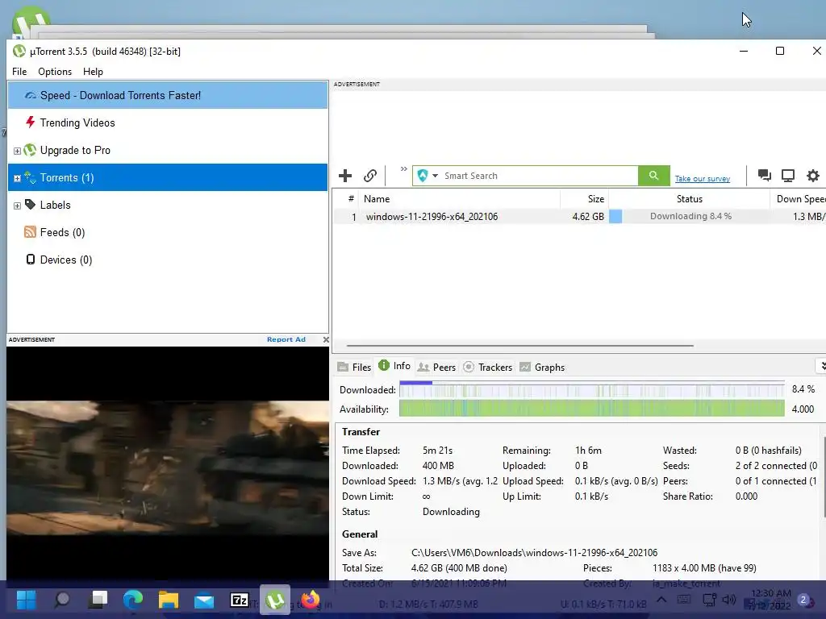This screenshot has width=826, height=619.
Task: Select Upgrade to Pro in sidebar
Action: click(168, 150)
